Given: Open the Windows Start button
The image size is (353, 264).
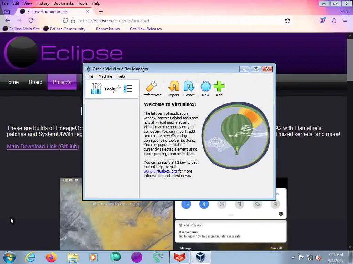Looking at the screenshot, I should click(9, 257).
